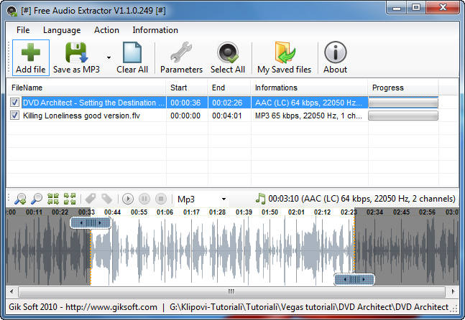Open the Save as MP3 dropdown arrow
The width and height of the screenshot is (465, 320).
click(109, 57)
